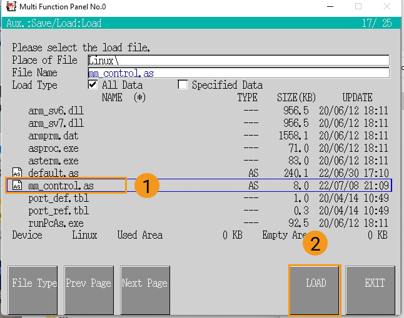The height and width of the screenshot is (318, 404).
Task: Click the AS file icon beside mm_control.as
Action: pyautogui.click(x=18, y=186)
